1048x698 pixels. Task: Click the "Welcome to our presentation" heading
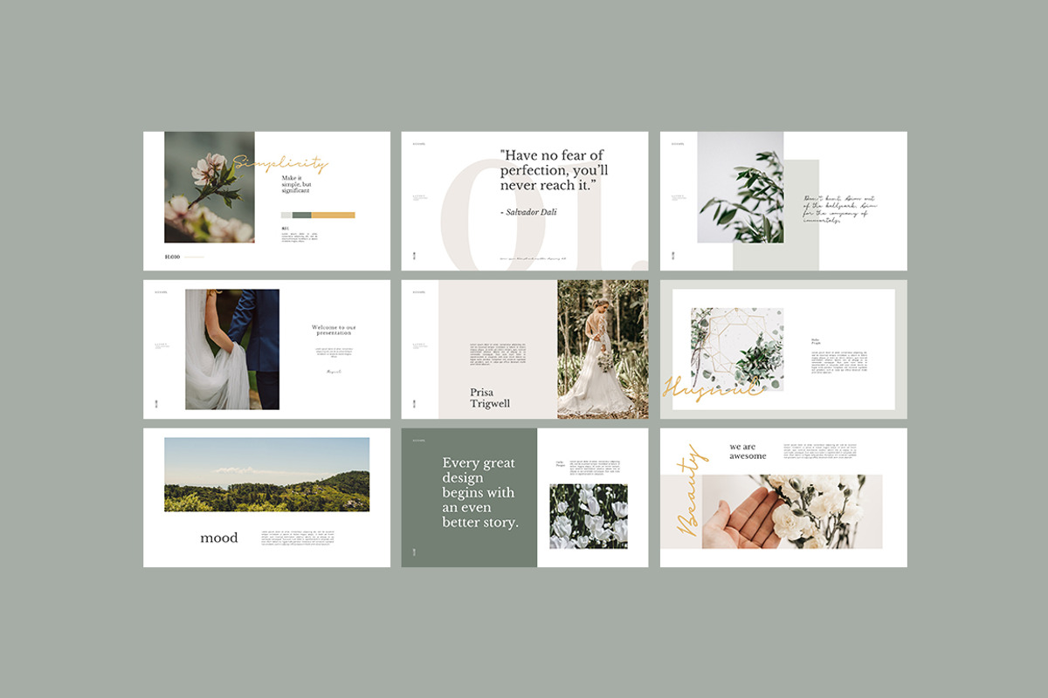coord(334,330)
